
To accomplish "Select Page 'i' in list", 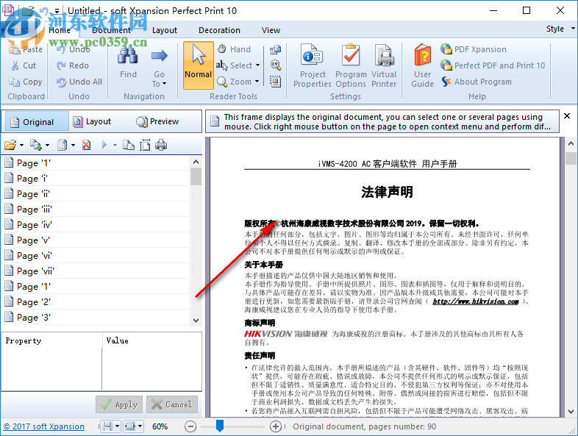I will point(96,179).
